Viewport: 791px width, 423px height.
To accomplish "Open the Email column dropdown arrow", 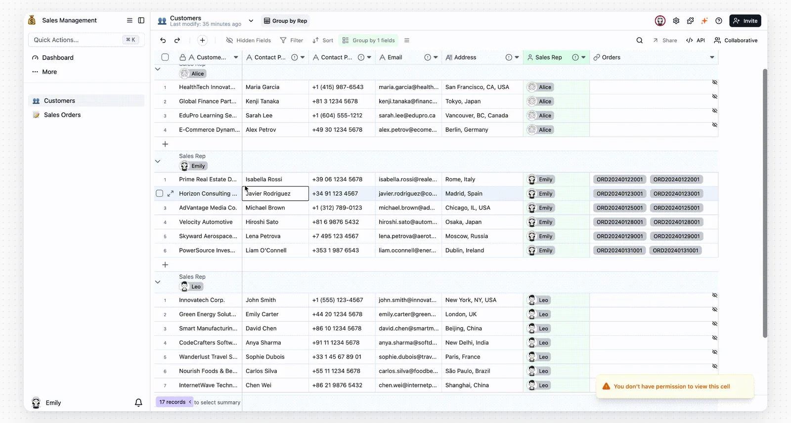I will pyautogui.click(x=436, y=57).
